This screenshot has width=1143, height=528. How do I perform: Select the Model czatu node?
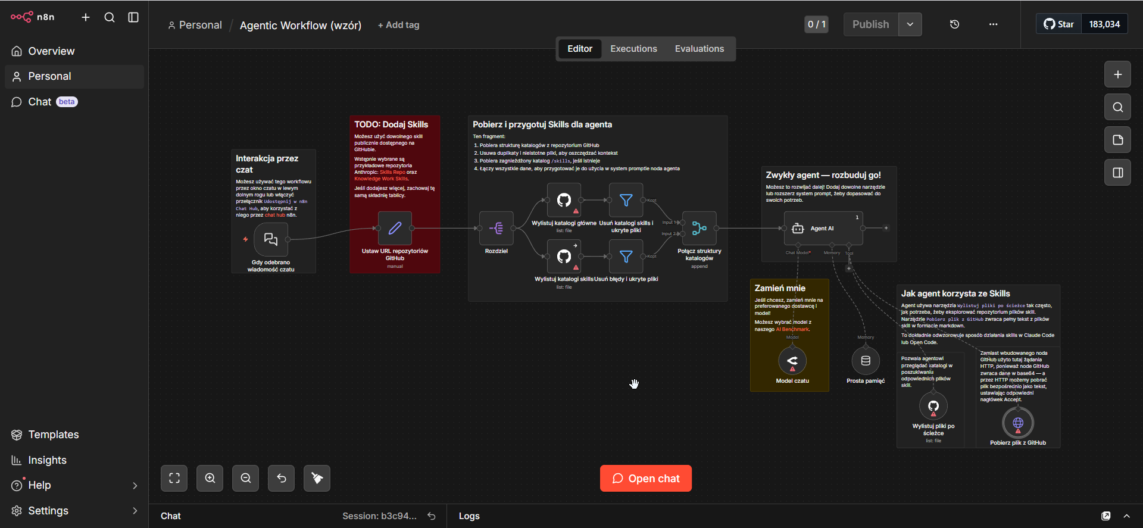pyautogui.click(x=792, y=361)
